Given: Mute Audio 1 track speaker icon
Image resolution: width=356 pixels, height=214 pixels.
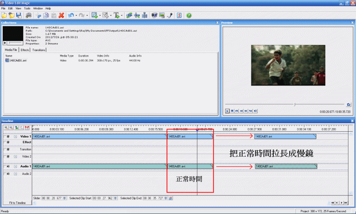Looking at the screenshot, I should pyautogui.click(x=8, y=166).
